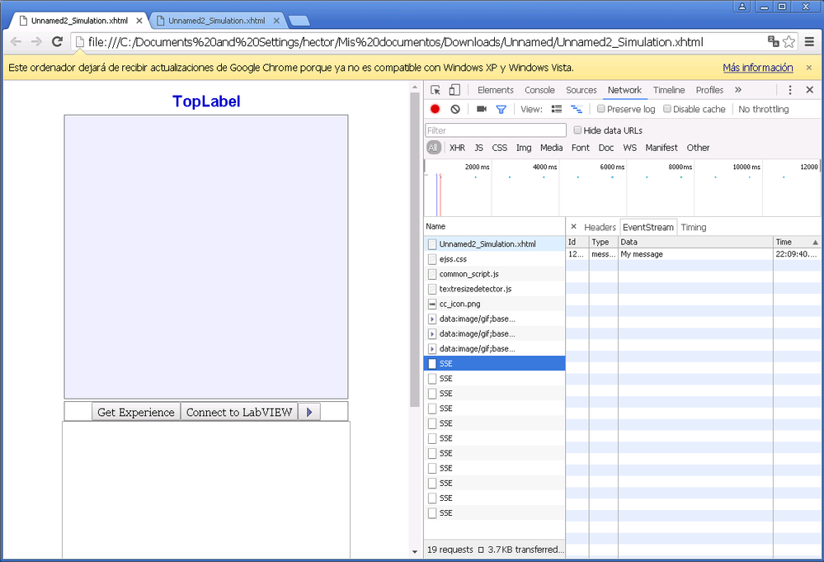
Task: Open the Console tab in DevTools
Action: pos(539,90)
